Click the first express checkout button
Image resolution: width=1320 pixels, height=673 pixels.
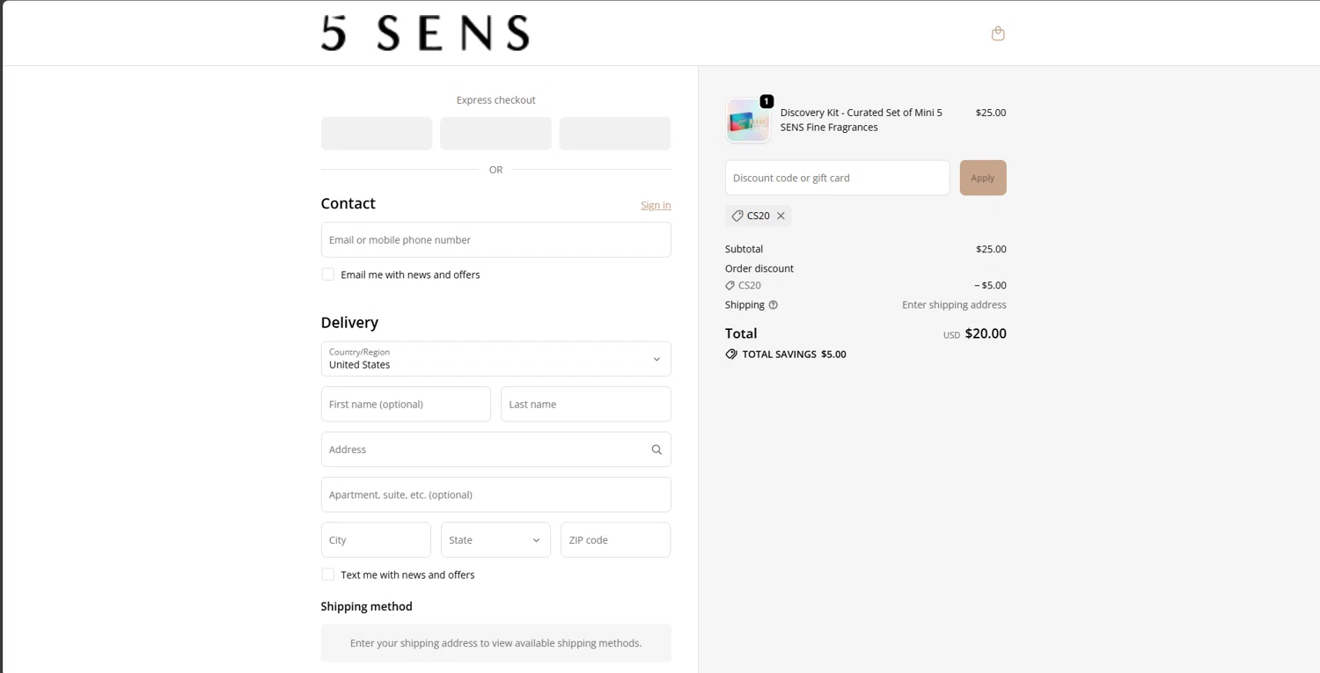tap(377, 134)
